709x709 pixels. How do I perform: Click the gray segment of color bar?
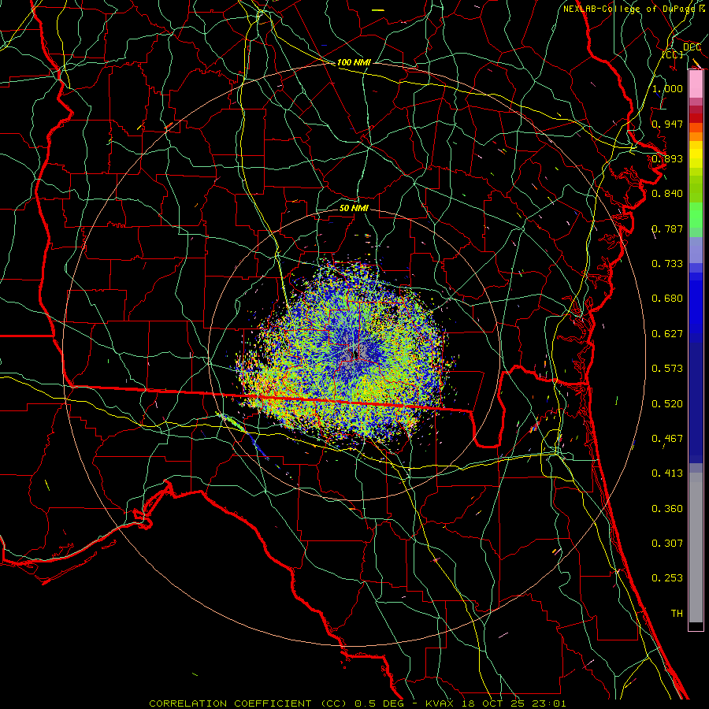(x=696, y=548)
